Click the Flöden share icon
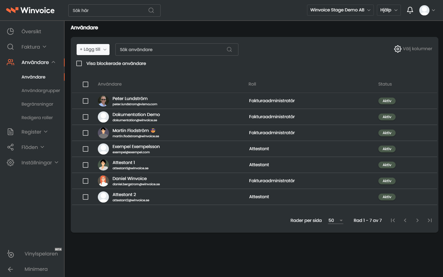443x277 pixels. (x=10, y=147)
